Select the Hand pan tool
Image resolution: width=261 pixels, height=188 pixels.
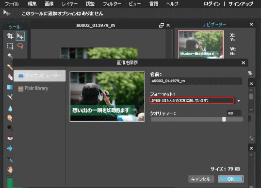click(10, 170)
